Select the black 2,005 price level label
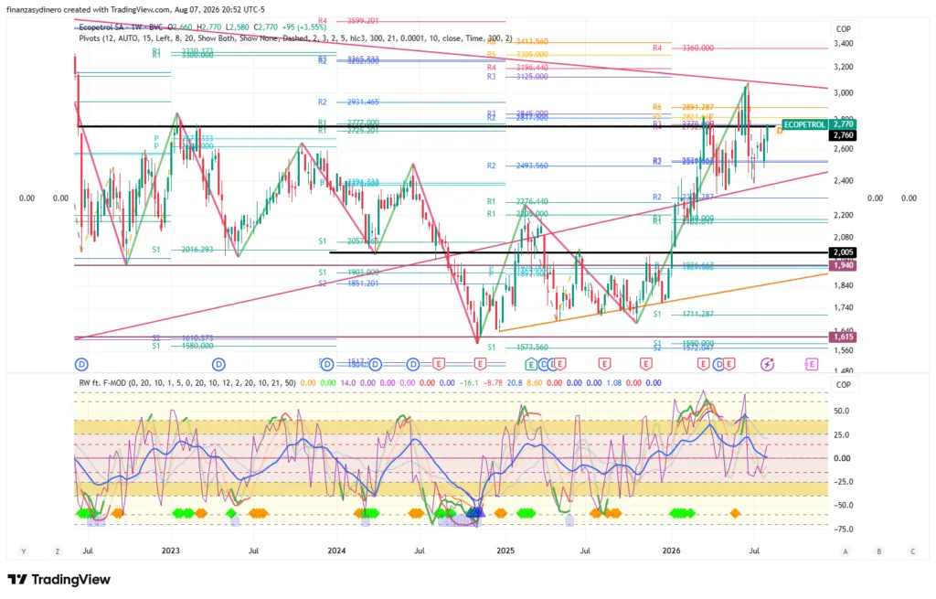 844,252
